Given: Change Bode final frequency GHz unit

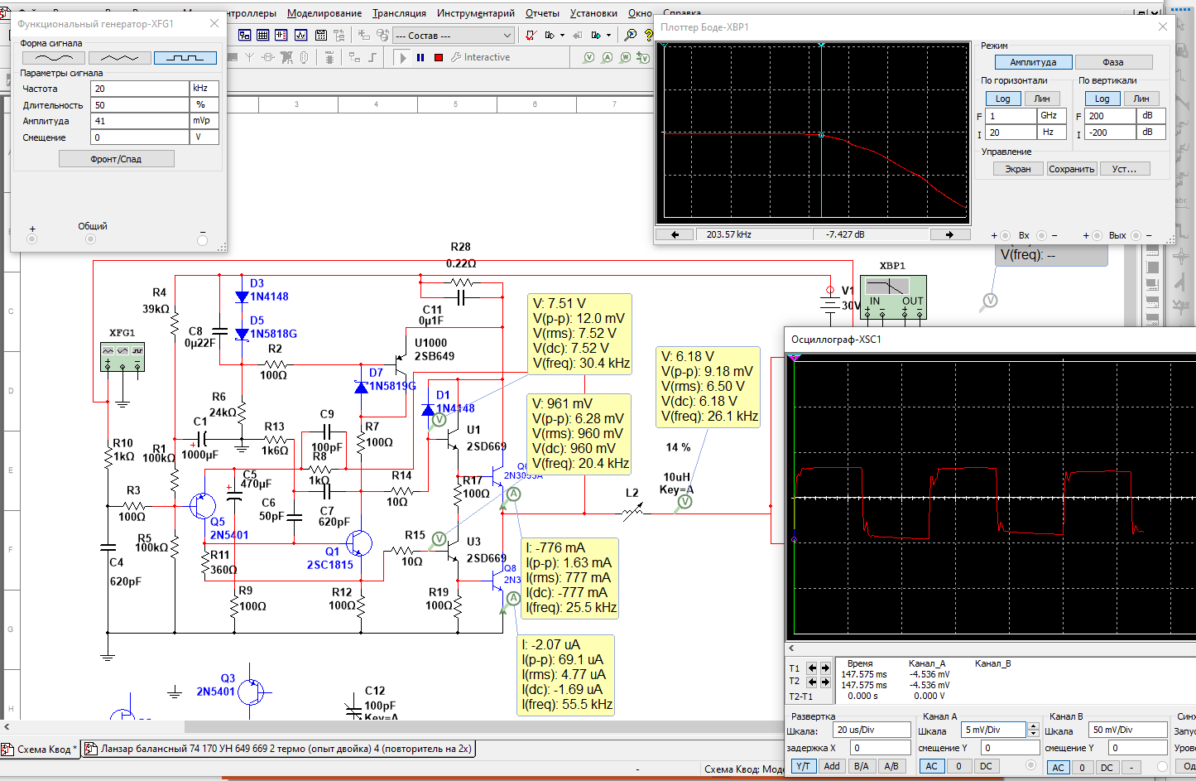Looking at the screenshot, I should (x=1052, y=116).
